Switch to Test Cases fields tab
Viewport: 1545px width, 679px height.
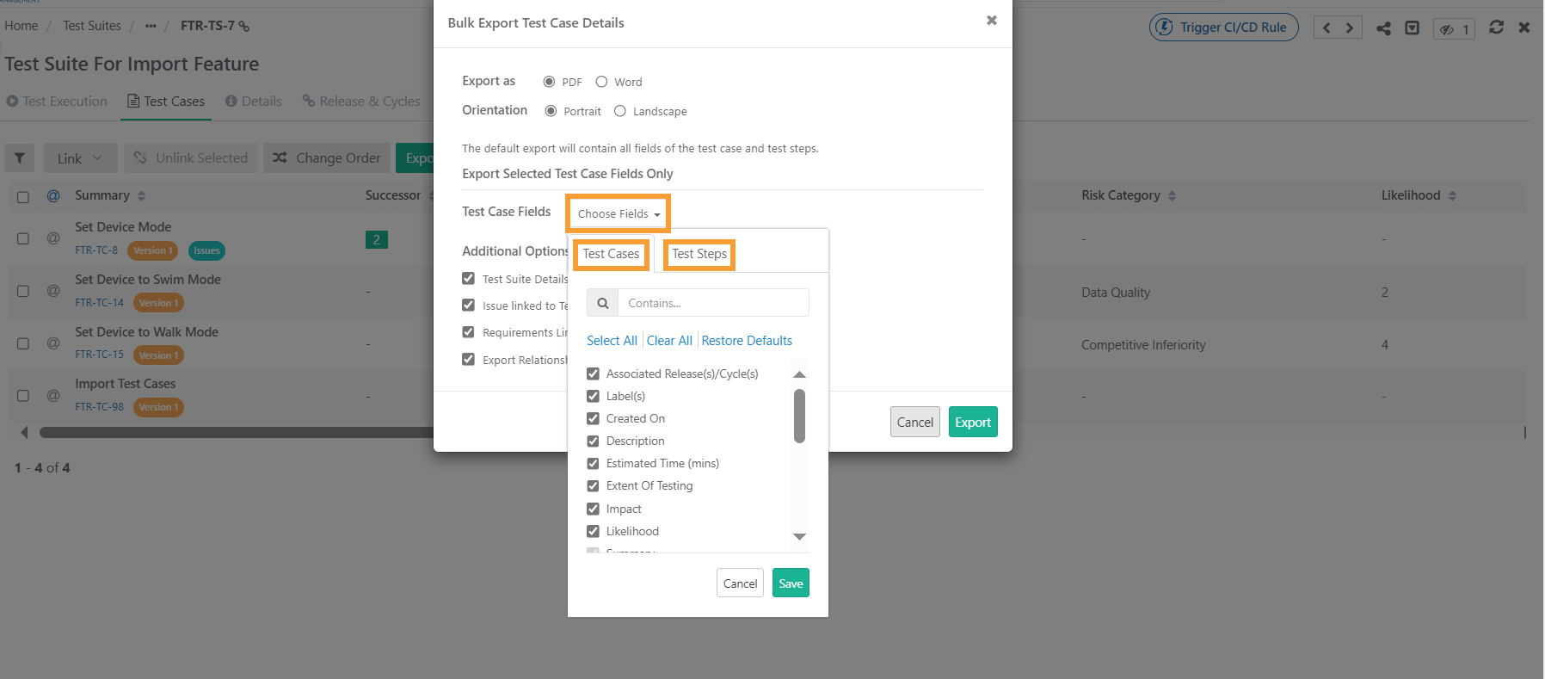point(611,254)
